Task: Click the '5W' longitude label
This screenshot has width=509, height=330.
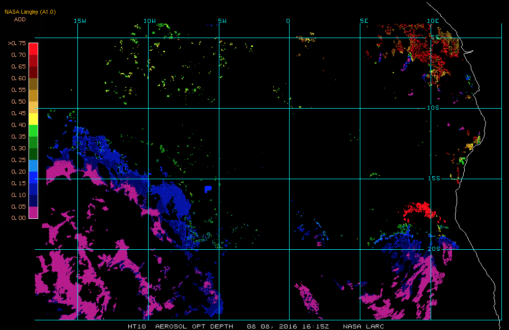Action: [x=222, y=21]
